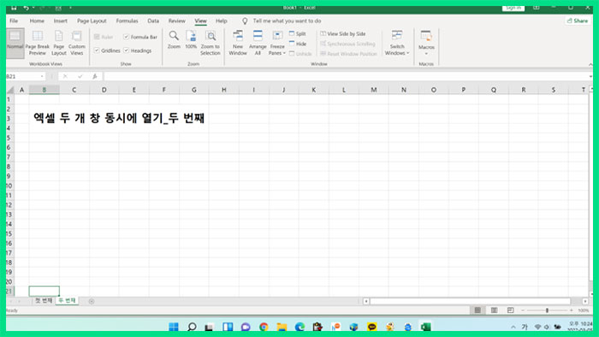Open the Review tab
Viewport: 599px width, 337px height.
point(177,21)
